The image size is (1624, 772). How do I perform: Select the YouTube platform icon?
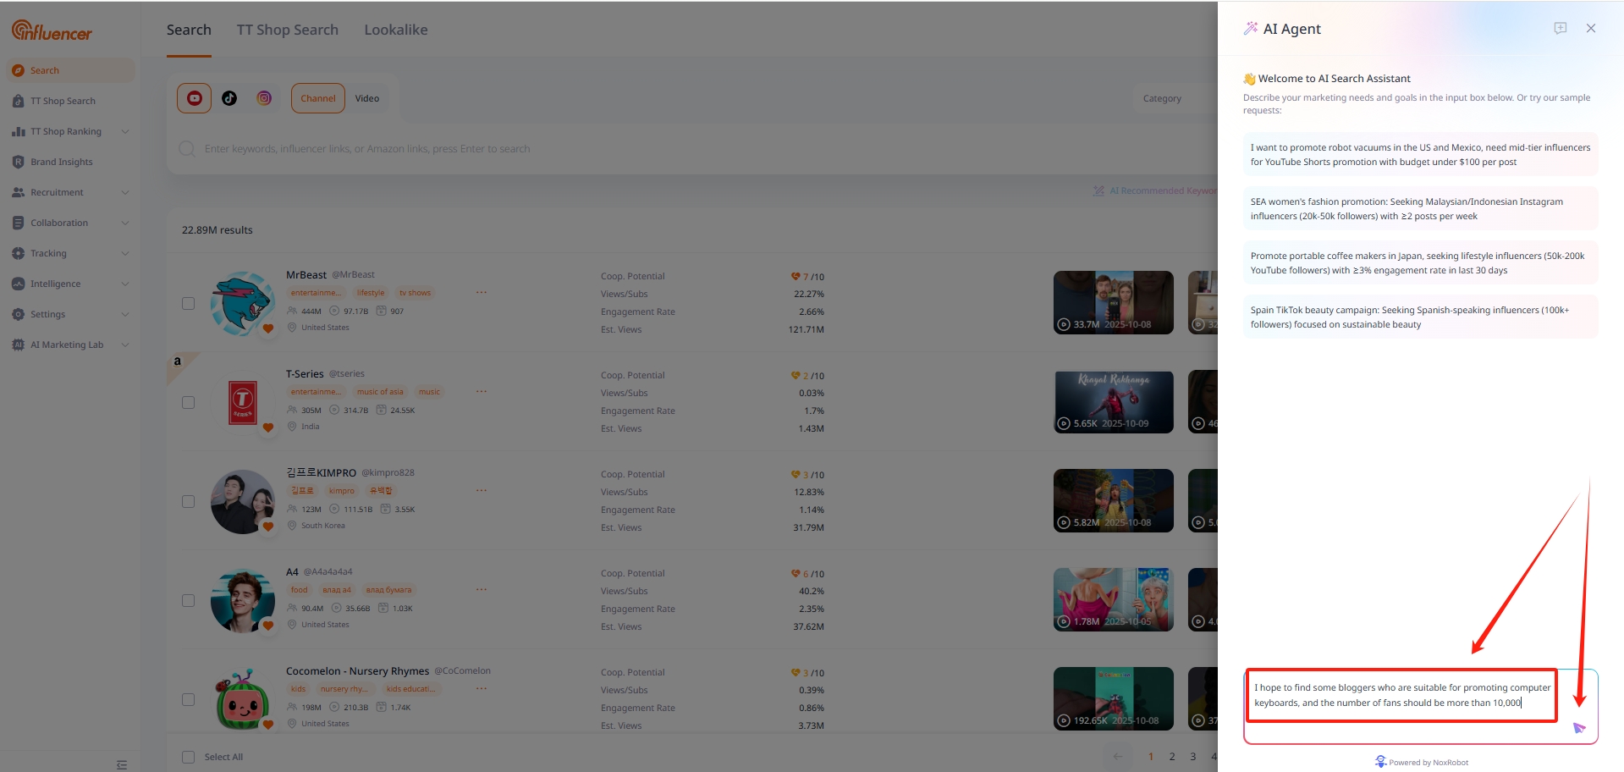click(194, 98)
